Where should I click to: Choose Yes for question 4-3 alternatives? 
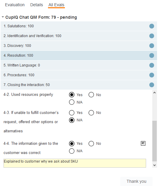coord(72,113)
